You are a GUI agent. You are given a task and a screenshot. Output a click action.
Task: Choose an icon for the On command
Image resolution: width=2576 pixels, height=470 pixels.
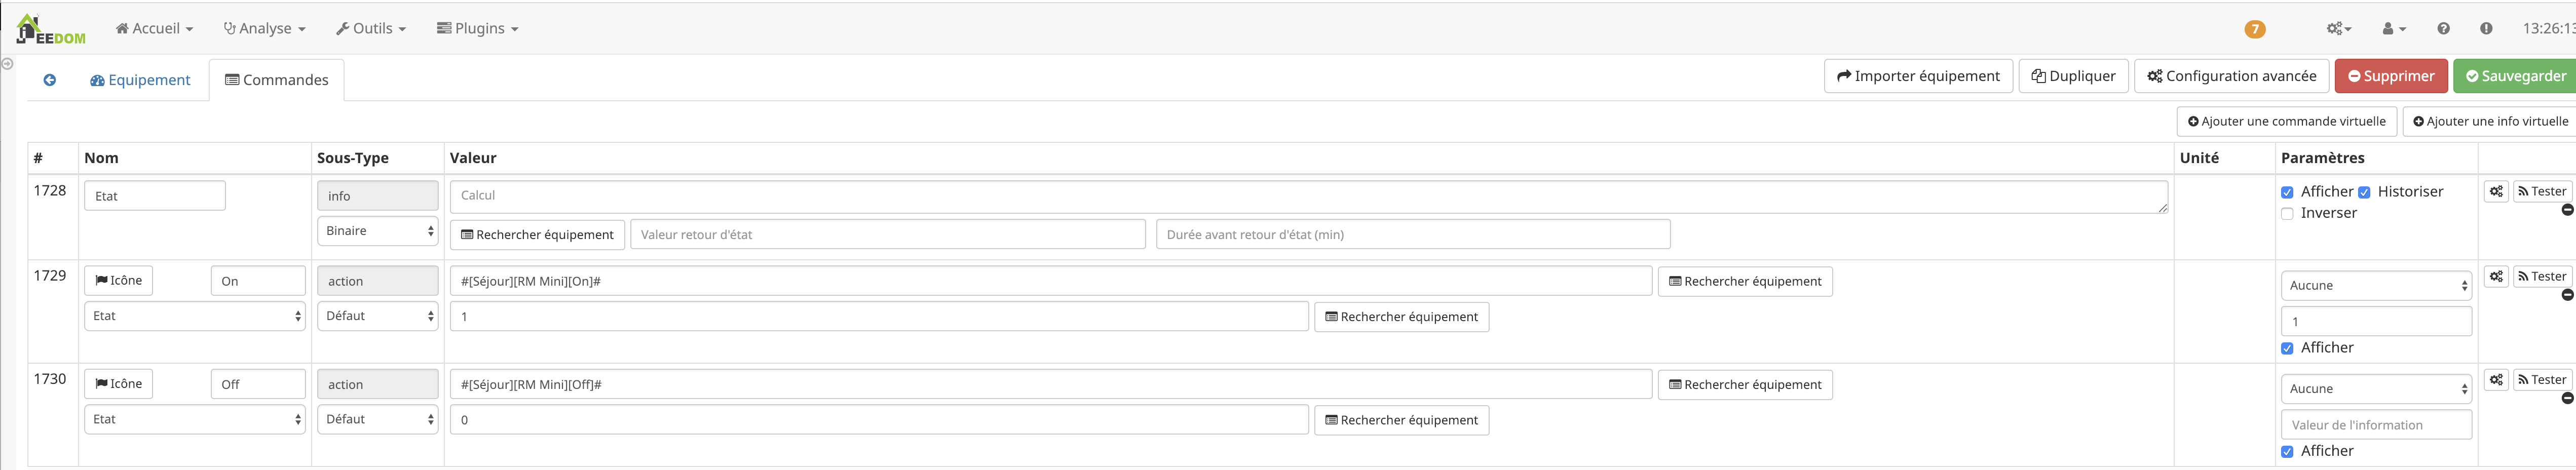(118, 280)
